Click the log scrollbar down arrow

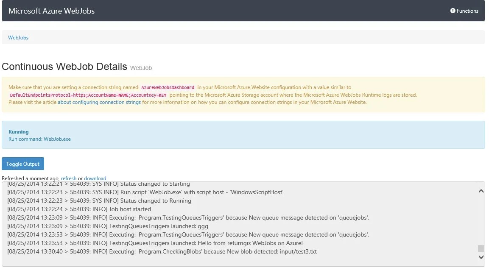tap(481, 257)
